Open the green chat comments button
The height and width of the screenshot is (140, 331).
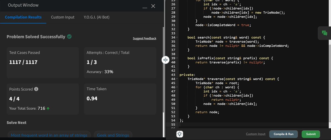click(x=324, y=33)
